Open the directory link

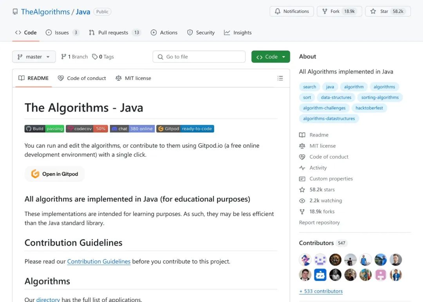[x=48, y=299]
